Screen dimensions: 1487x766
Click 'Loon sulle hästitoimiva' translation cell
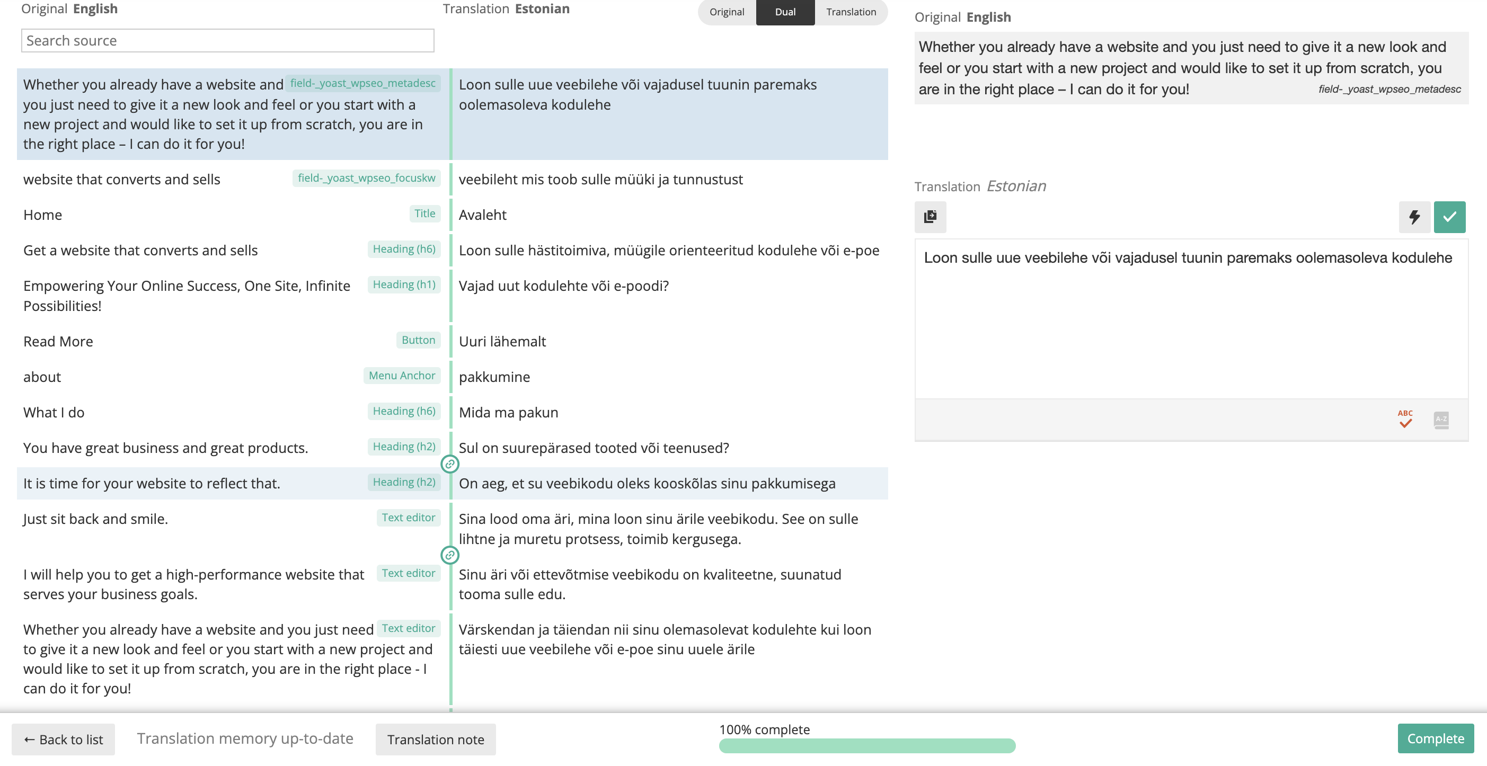pyautogui.click(x=670, y=250)
